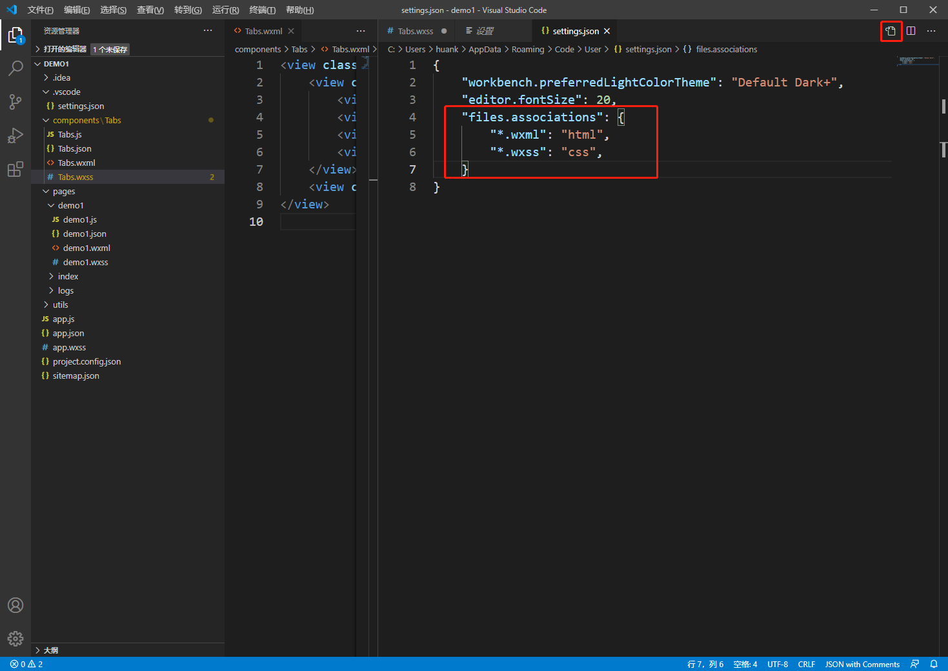Close the settings.json tab
This screenshot has width=948, height=671.
click(607, 30)
